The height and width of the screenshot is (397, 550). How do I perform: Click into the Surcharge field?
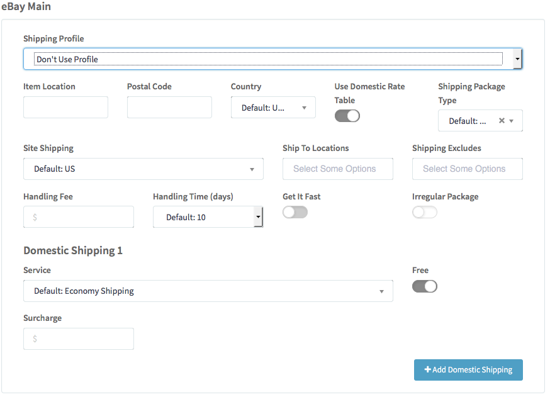tap(79, 338)
